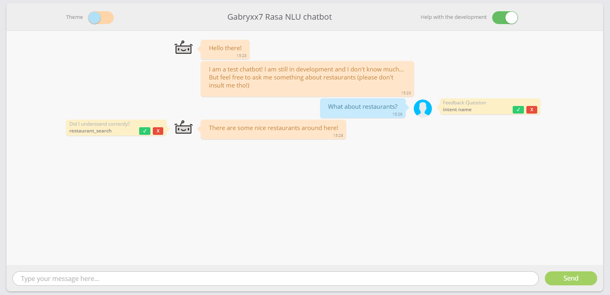Focus the Type your message here field
This screenshot has width=610, height=295.
(x=275, y=279)
